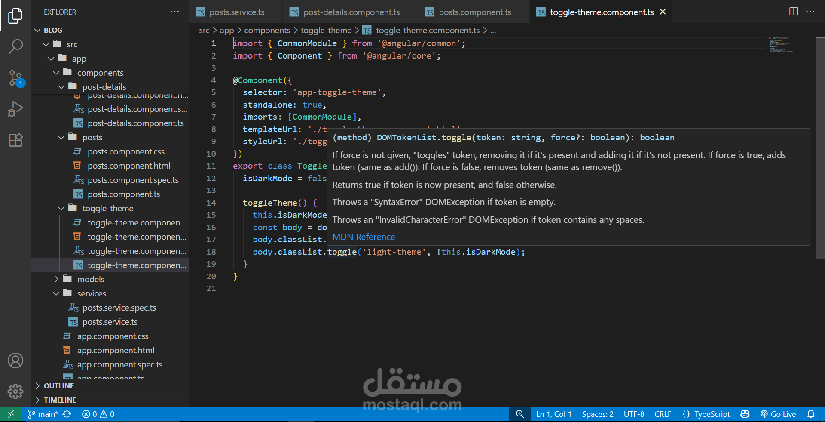The image size is (825, 422).
Task: Click the 'src' breadcrumb segment
Action: (x=204, y=30)
